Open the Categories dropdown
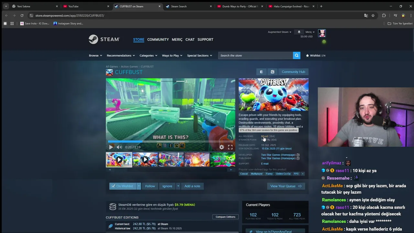414x233 pixels. (x=148, y=55)
